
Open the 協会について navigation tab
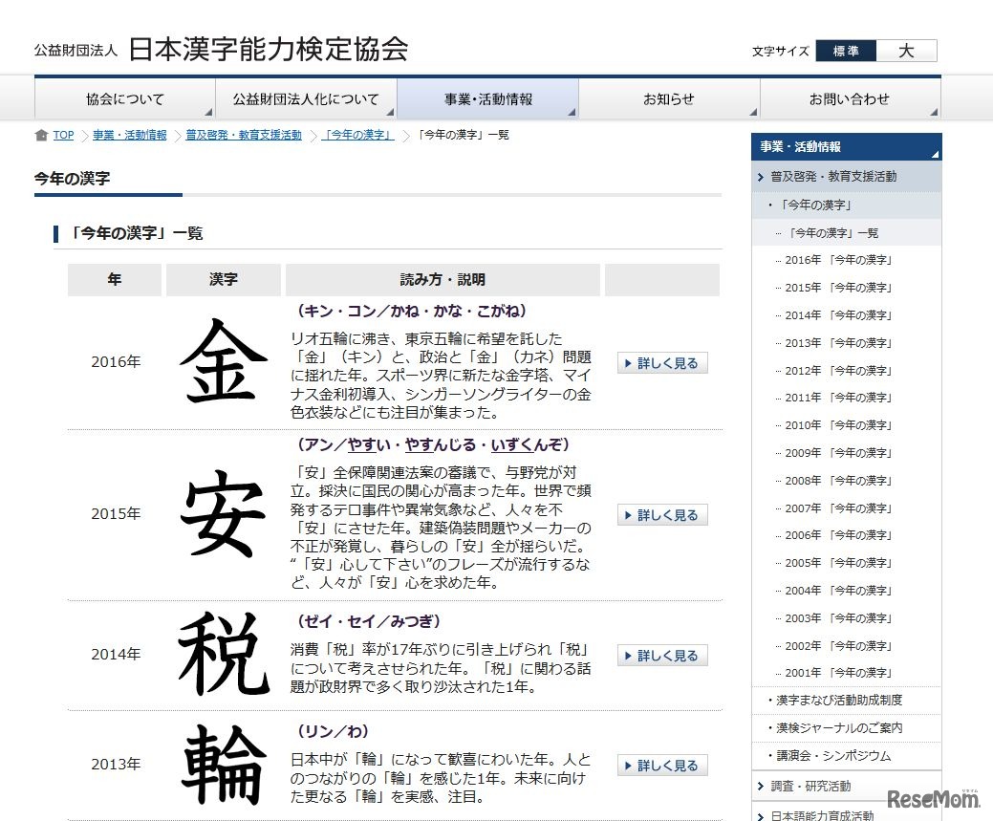click(x=125, y=99)
